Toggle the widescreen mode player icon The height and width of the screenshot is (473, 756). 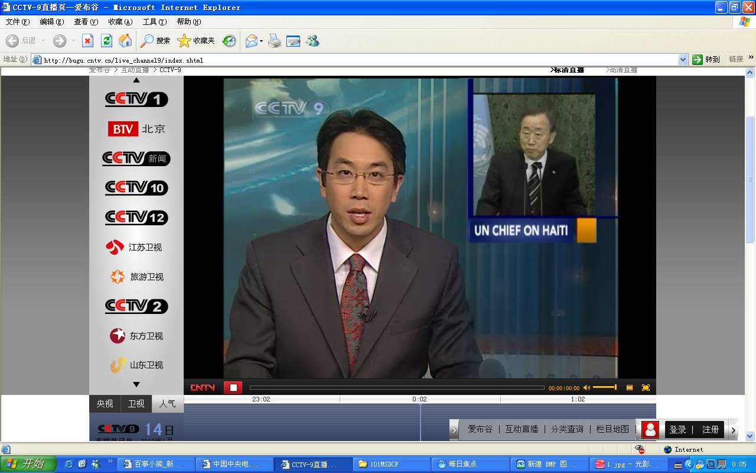(630, 388)
